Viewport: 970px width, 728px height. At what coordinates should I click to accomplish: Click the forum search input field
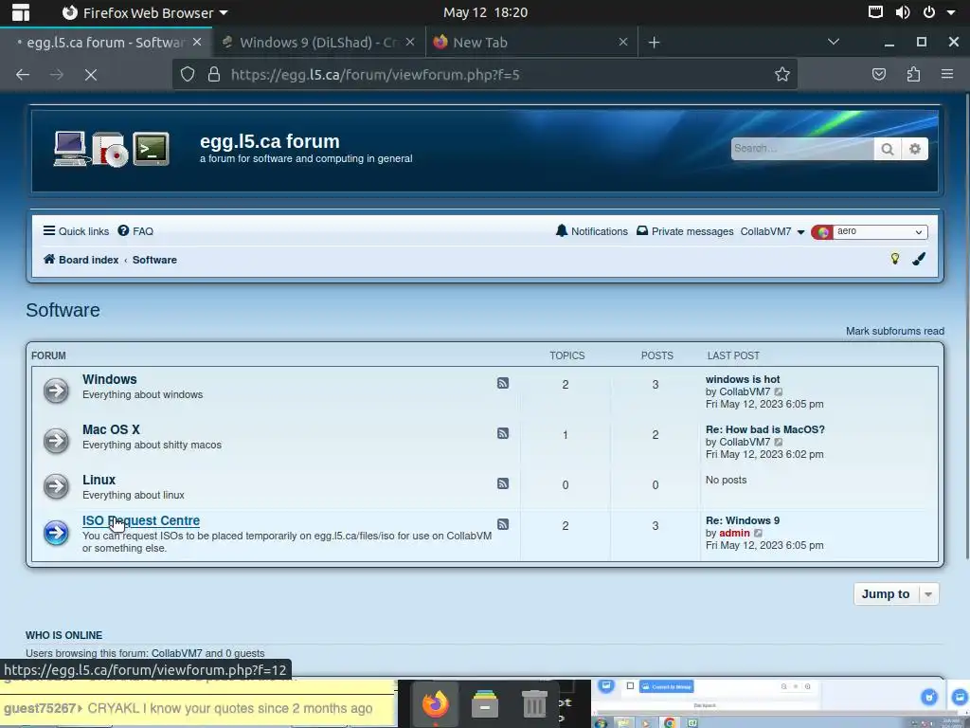[802, 149]
